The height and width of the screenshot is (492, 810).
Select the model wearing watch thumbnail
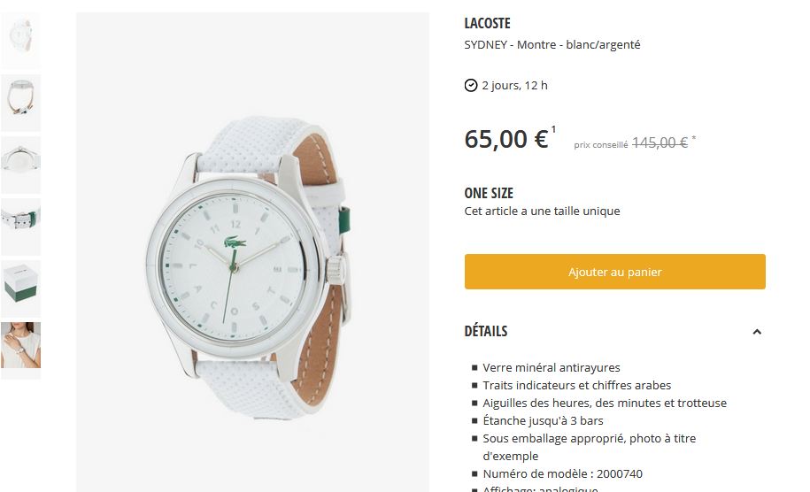tap(20, 346)
